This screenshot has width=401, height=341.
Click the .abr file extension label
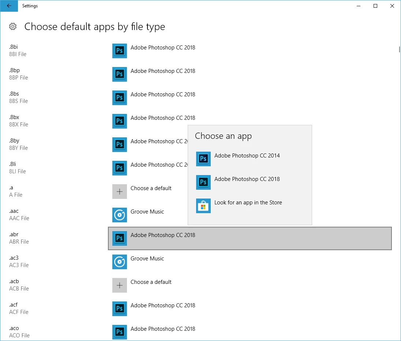[x=14, y=234]
